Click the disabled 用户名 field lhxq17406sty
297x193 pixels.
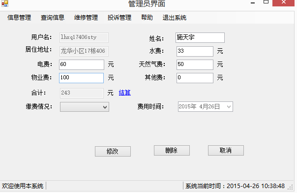click(84, 37)
